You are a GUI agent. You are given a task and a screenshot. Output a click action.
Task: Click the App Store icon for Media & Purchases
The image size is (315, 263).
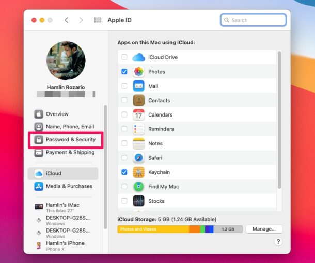(39, 186)
